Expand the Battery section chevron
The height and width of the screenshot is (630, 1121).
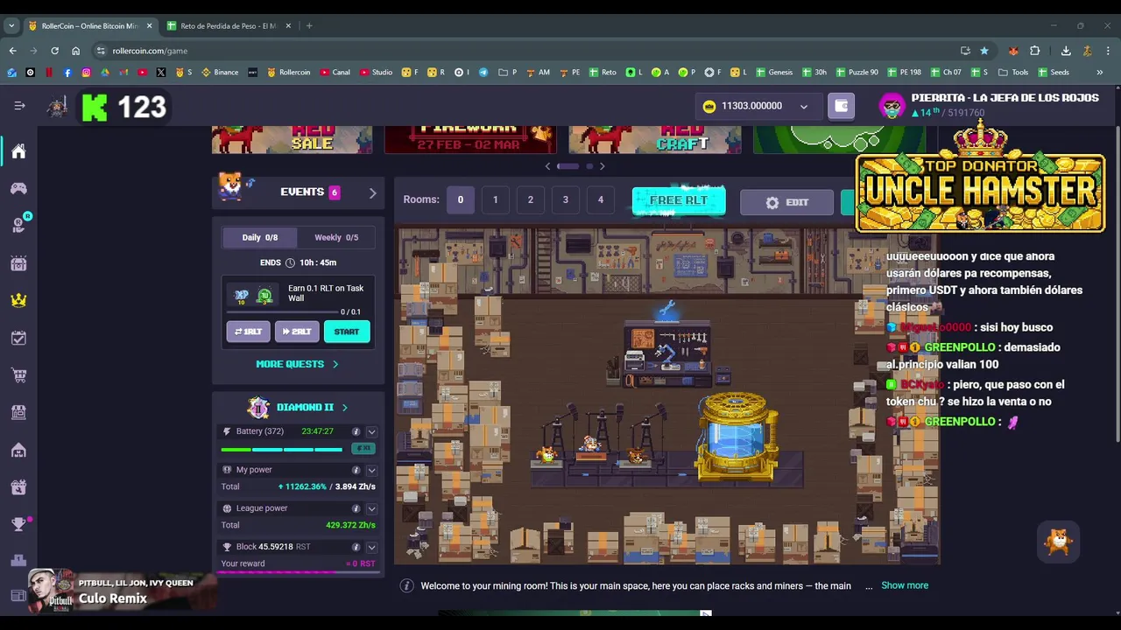(371, 431)
